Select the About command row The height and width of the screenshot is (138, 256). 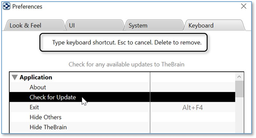(x=80, y=87)
